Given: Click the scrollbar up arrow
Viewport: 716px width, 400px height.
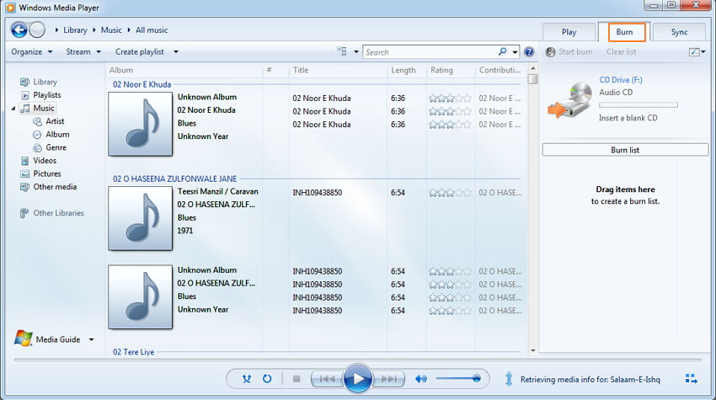Looking at the screenshot, I should point(533,68).
